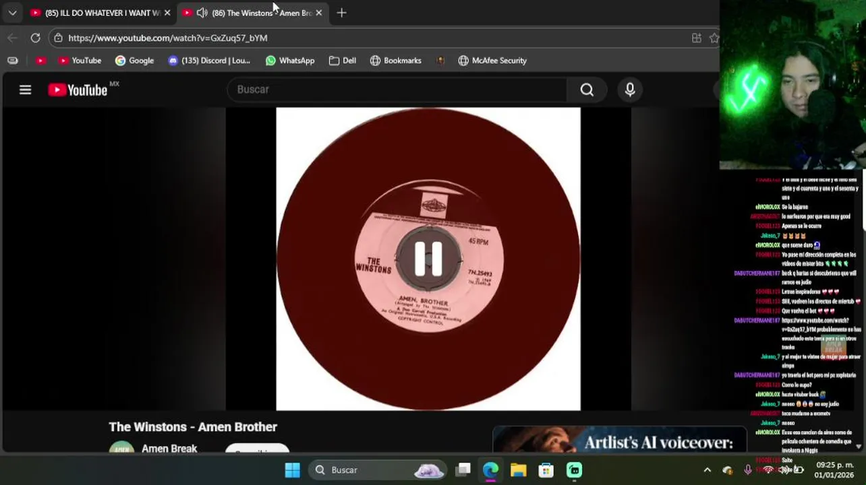
Task: View site info icon in the address bar
Action: [x=58, y=38]
